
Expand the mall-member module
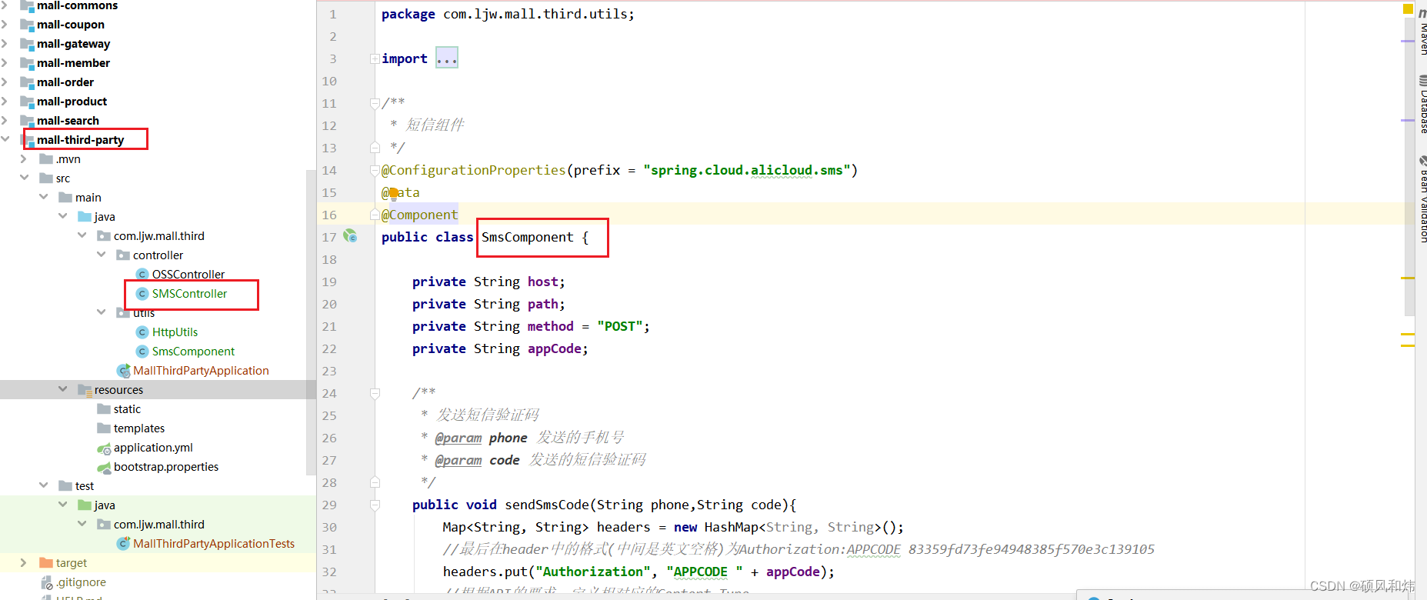(x=5, y=63)
